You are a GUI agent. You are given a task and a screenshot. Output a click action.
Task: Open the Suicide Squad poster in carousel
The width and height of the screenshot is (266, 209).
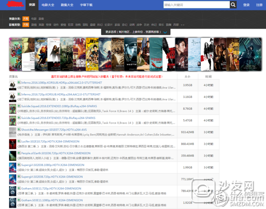coord(16,54)
